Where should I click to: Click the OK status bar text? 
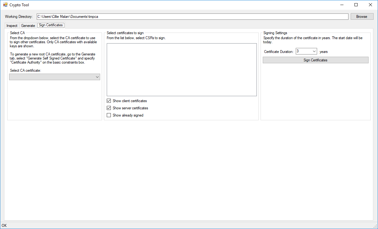coord(4,225)
